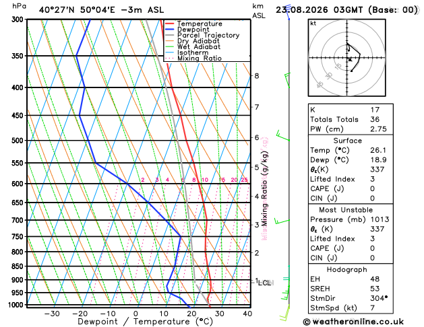Select the location title '40°27'N 50°04'E −3m ASL'
This screenshot has height=327, width=424.
coord(101,10)
